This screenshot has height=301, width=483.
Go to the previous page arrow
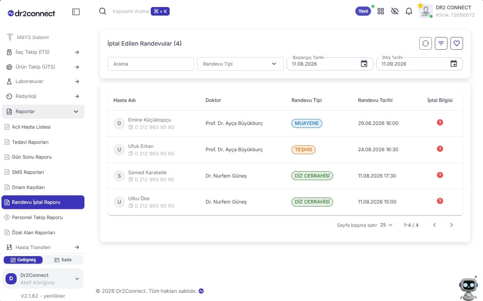(x=434, y=225)
